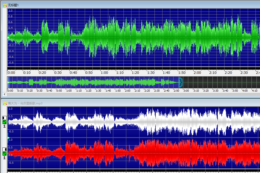Toggle the white channel green checkbox
The image size is (260, 173).
pos(4,122)
